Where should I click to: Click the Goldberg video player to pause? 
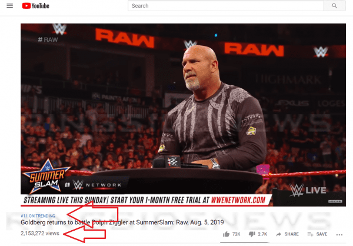[183, 115]
